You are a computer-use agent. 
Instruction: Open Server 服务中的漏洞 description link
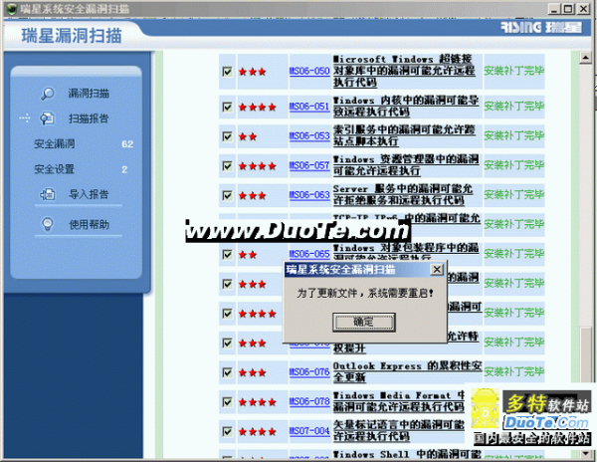point(403,194)
